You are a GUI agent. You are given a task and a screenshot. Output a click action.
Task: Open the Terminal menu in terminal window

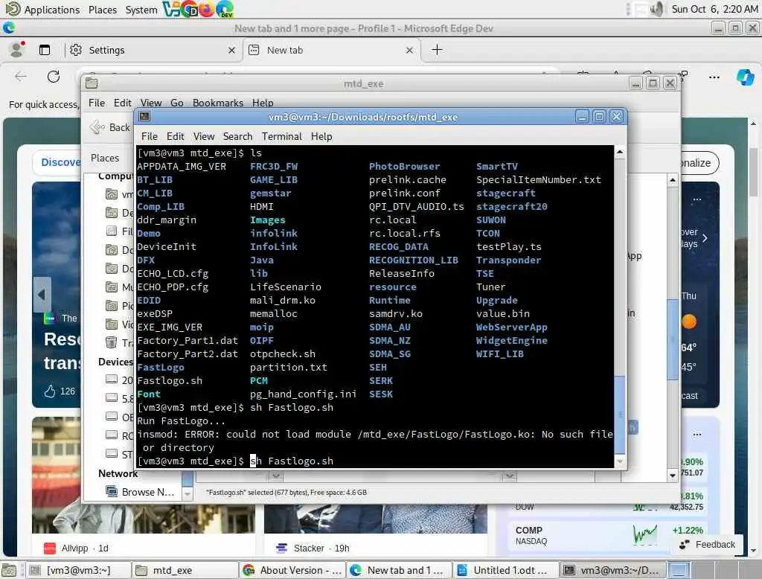click(x=282, y=137)
